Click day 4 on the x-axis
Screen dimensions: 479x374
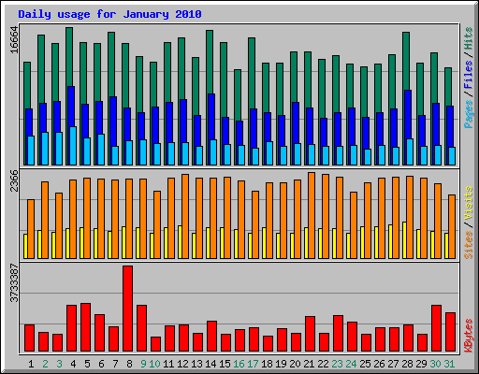click(73, 364)
